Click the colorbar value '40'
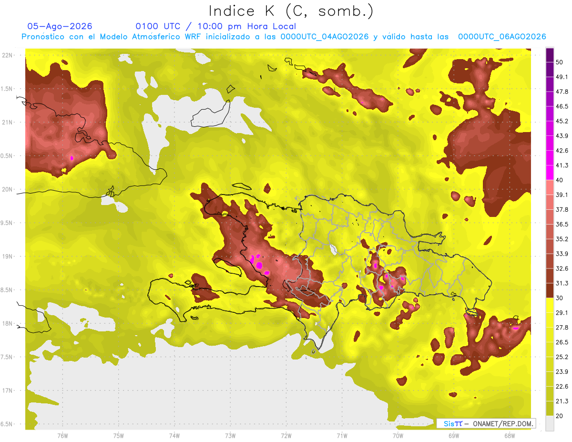 [560, 180]
